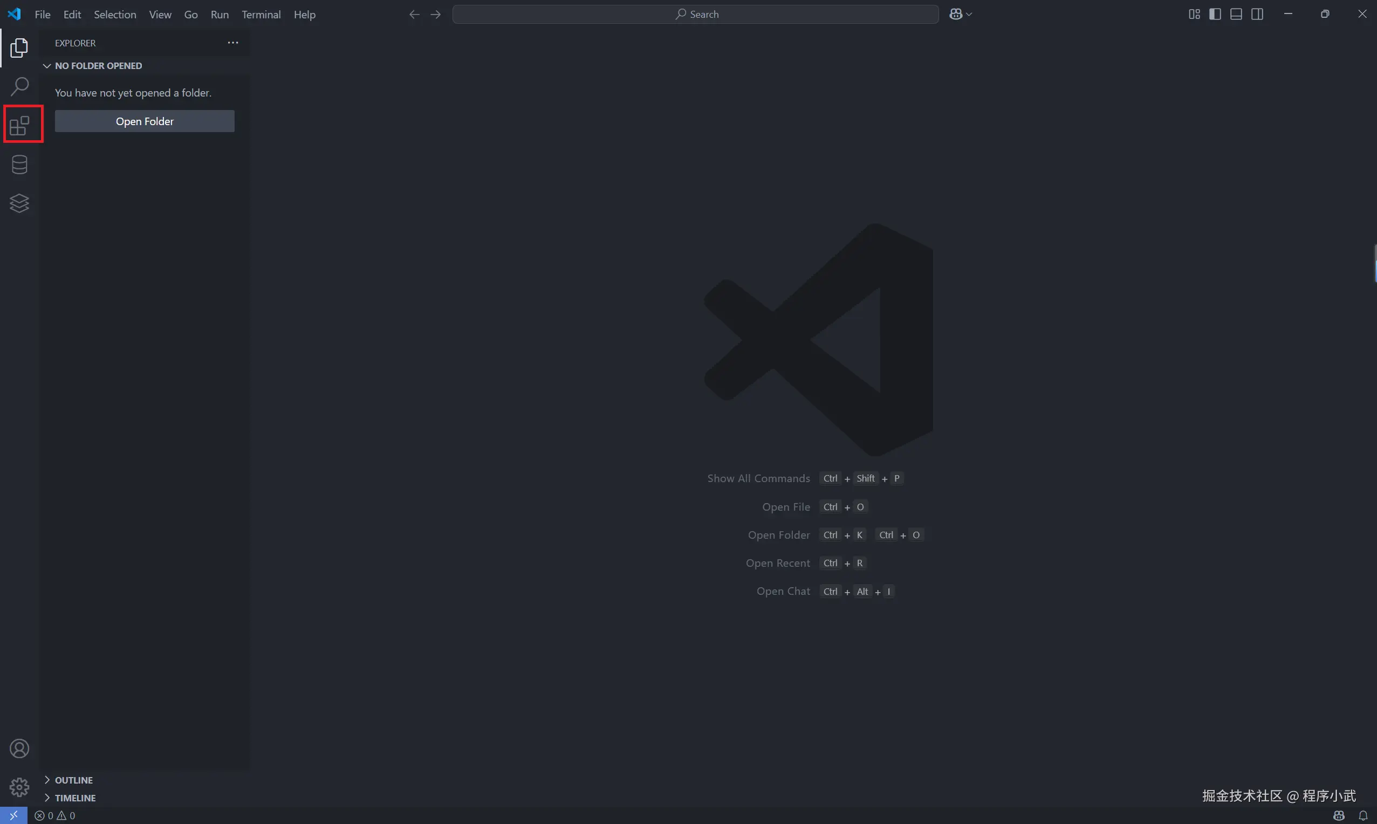Click the remote window status bar icon
This screenshot has height=824, width=1377.
tap(13, 815)
